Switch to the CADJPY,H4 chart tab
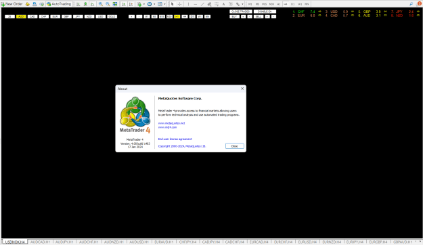This screenshot has width=423, height=245. coord(211,242)
